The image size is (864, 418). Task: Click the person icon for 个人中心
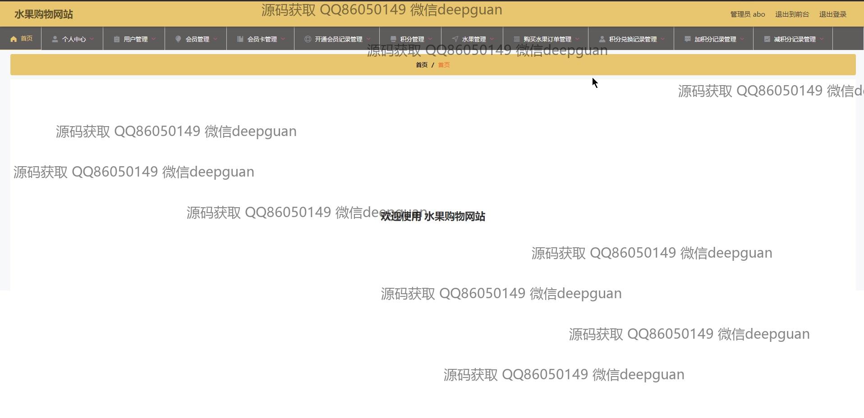tap(55, 39)
